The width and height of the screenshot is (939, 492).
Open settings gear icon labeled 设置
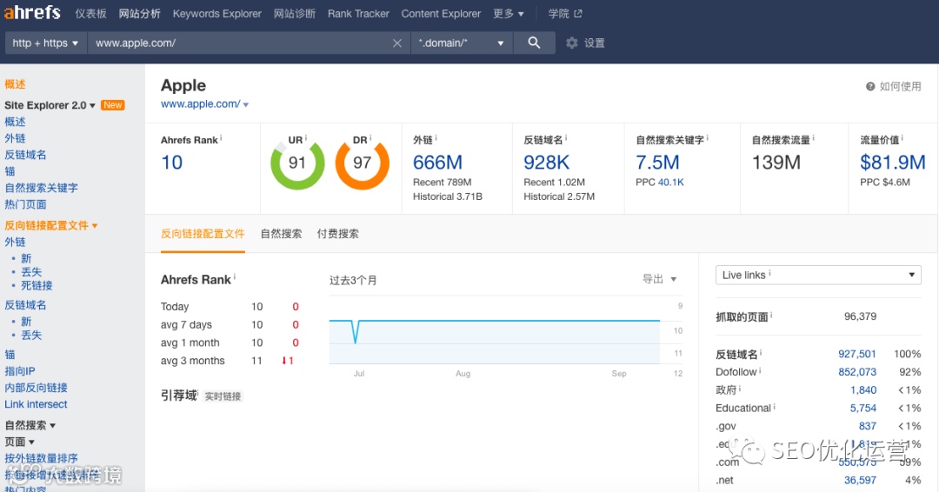[x=572, y=43]
